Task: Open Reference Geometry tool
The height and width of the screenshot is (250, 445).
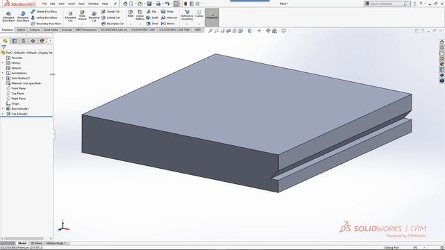Action: [187, 15]
